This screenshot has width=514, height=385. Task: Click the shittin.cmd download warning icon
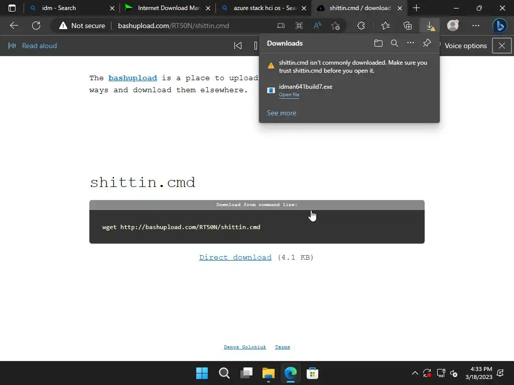(271, 66)
